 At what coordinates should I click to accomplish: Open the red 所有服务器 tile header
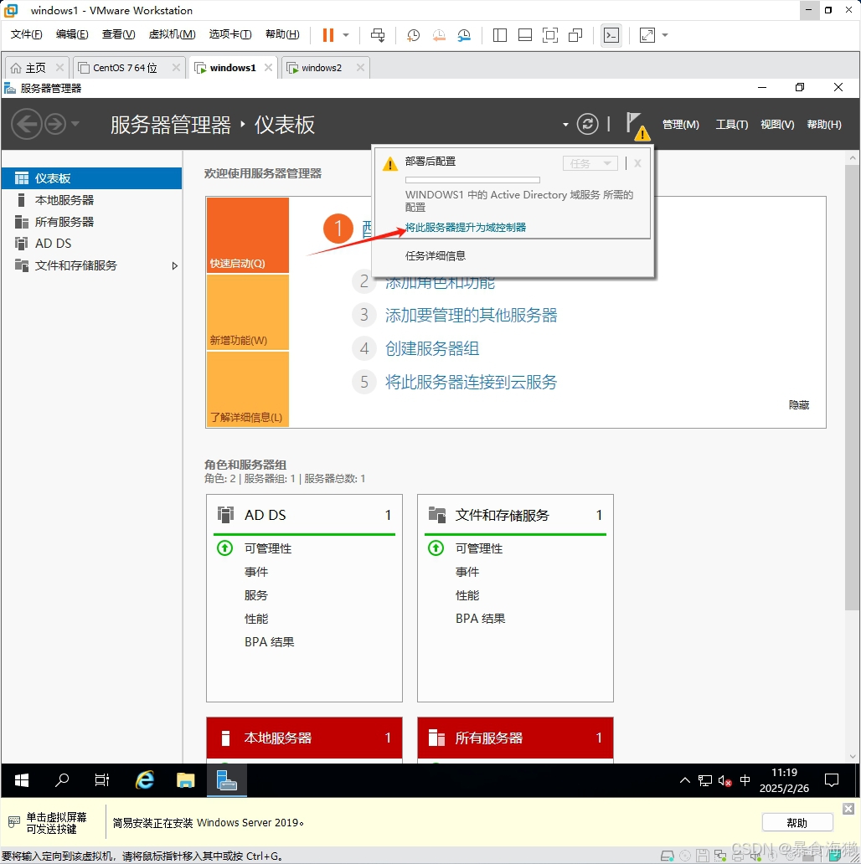click(515, 738)
